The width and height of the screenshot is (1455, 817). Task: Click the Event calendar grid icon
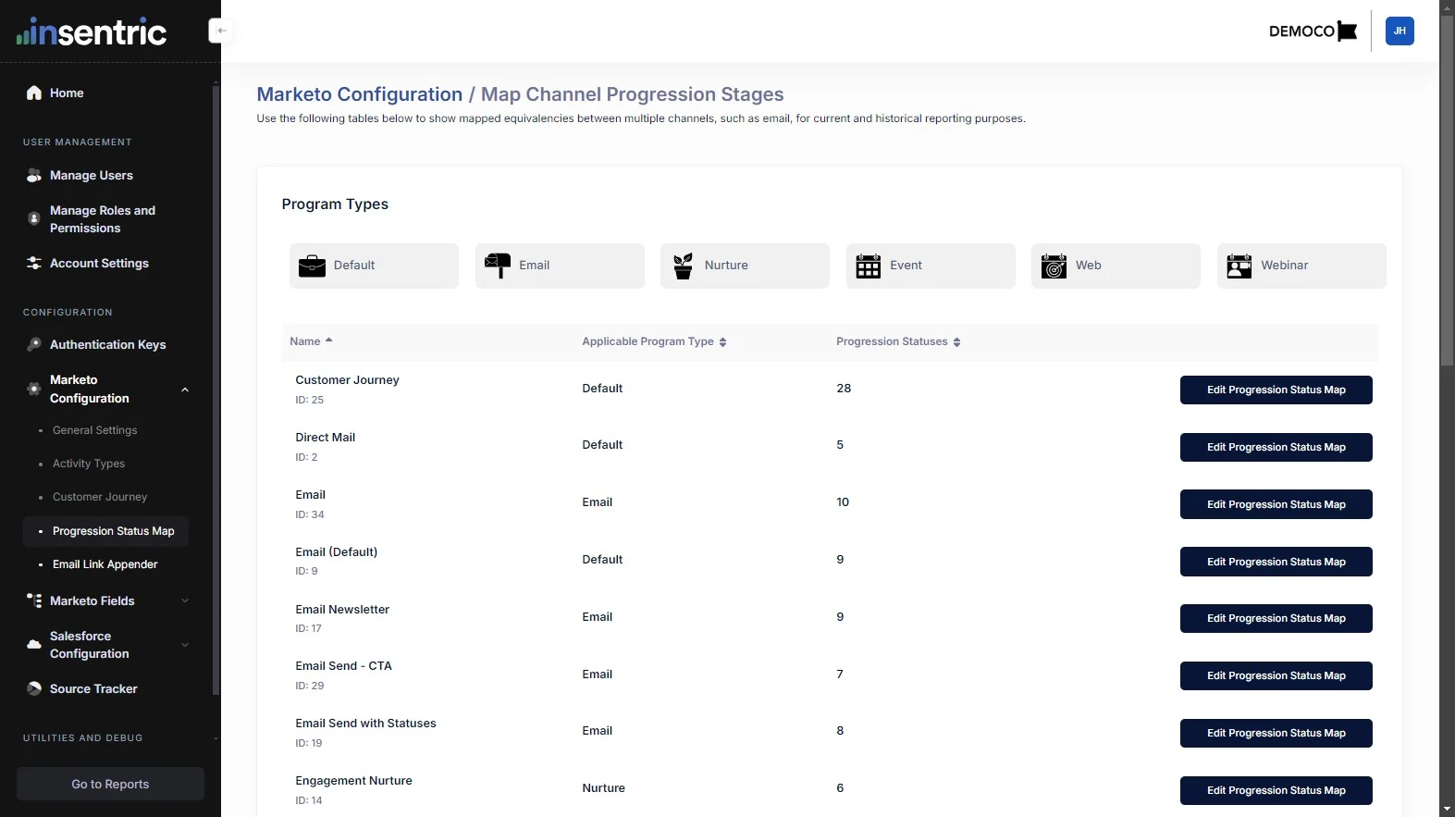tap(869, 266)
